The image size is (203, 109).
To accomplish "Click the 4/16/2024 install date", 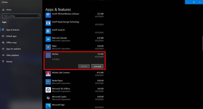I will (99, 75).
